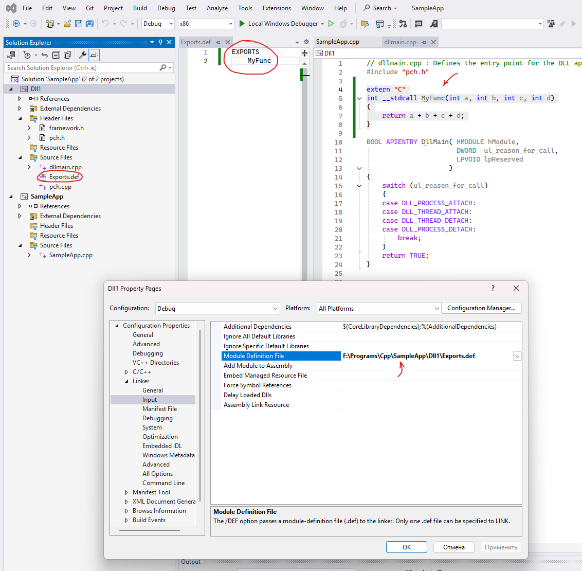Switch to the SampleApp.cpp tab
The height and width of the screenshot is (571, 582).
[338, 42]
